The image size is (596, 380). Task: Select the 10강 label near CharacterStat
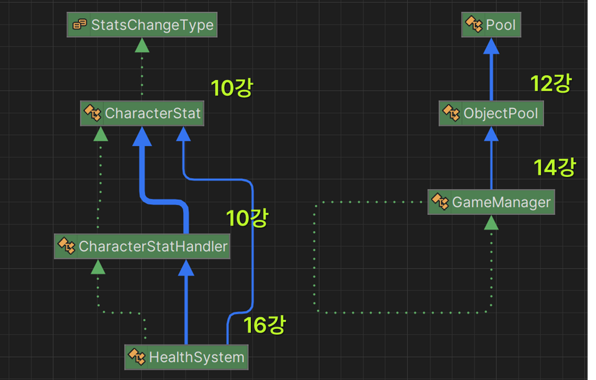click(x=232, y=88)
